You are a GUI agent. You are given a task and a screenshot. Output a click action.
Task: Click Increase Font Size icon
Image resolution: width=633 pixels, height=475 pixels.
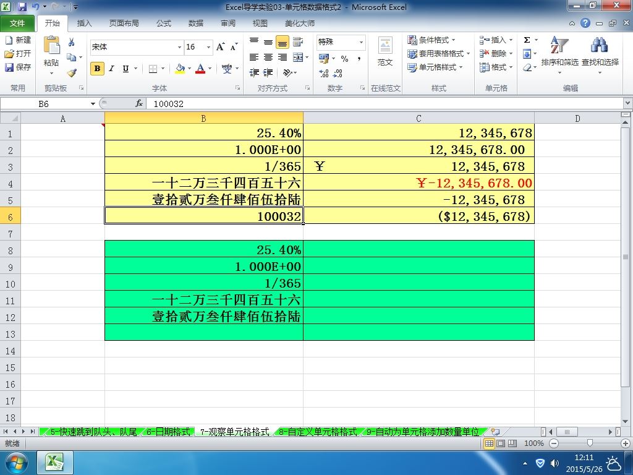click(220, 47)
